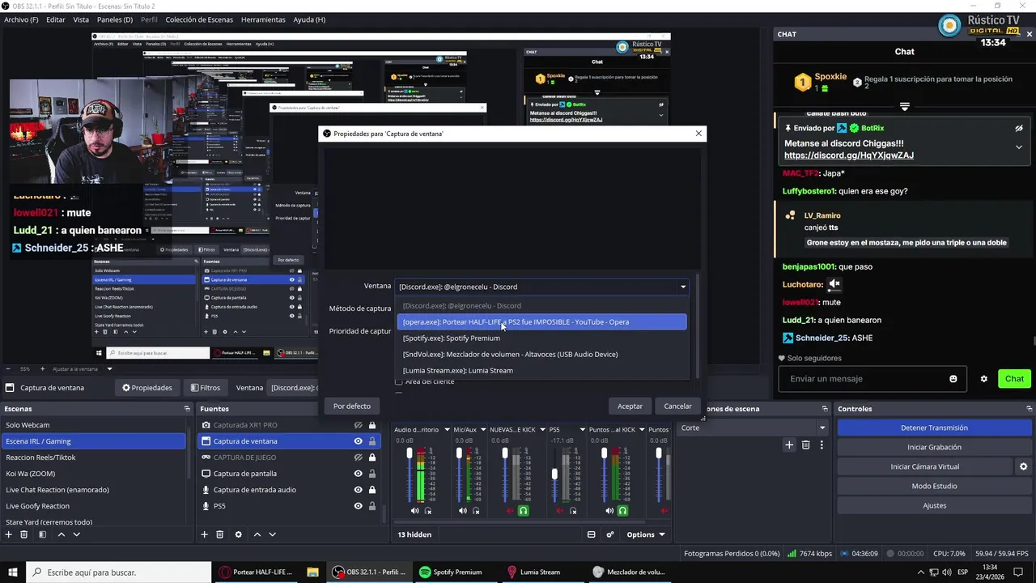Delete the selected scene with the Escenas trash icon
Screen dimensions: 1036x583
[x=24, y=534]
